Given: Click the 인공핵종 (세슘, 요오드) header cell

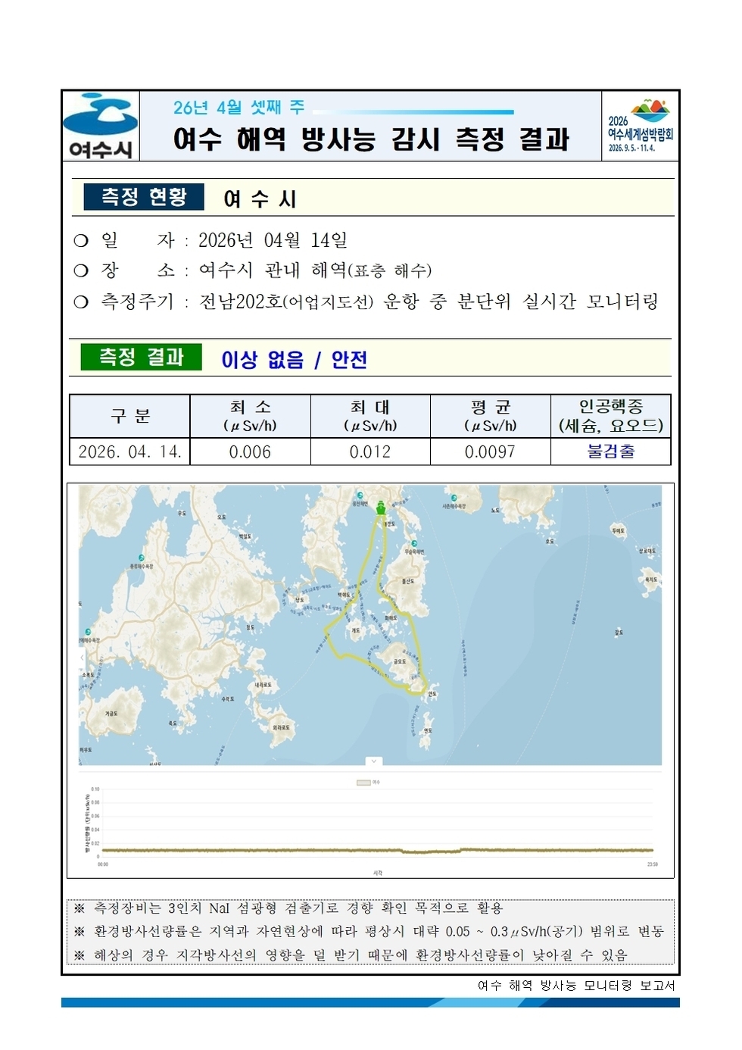Looking at the screenshot, I should tap(611, 416).
